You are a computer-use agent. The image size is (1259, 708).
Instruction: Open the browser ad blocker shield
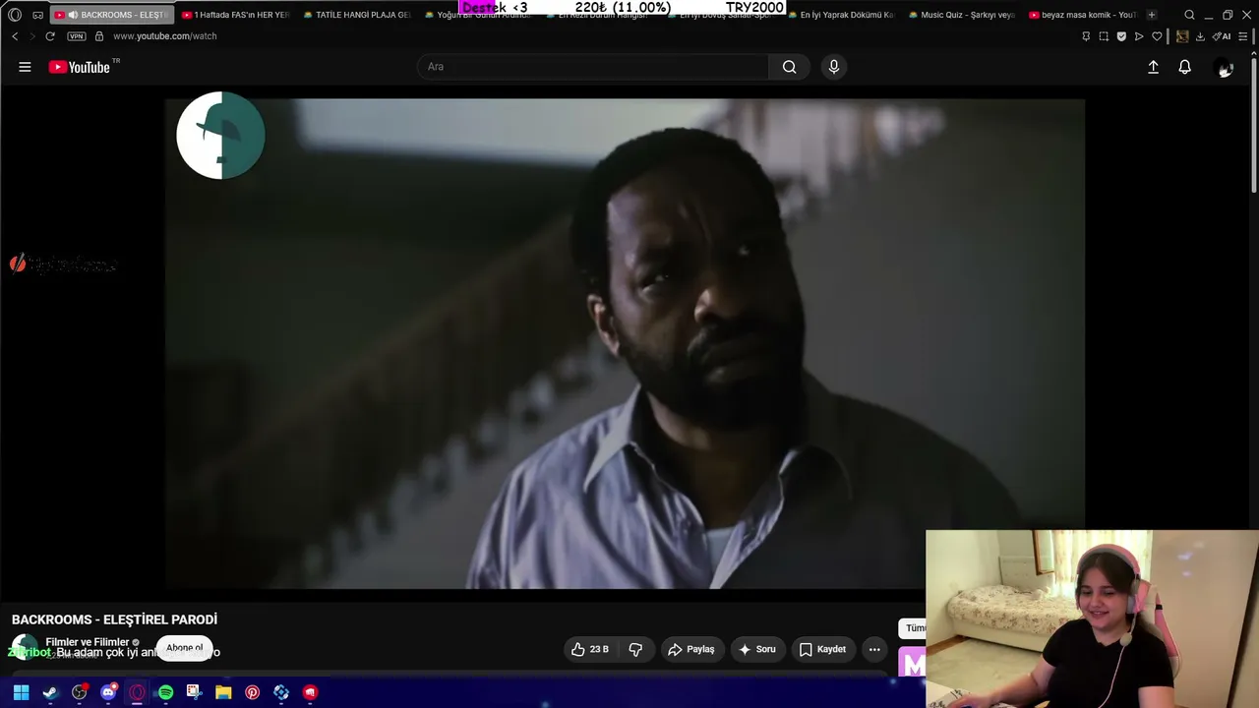(x=1121, y=36)
